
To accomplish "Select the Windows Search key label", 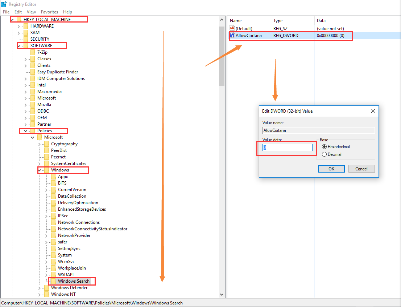I will [x=74, y=281].
